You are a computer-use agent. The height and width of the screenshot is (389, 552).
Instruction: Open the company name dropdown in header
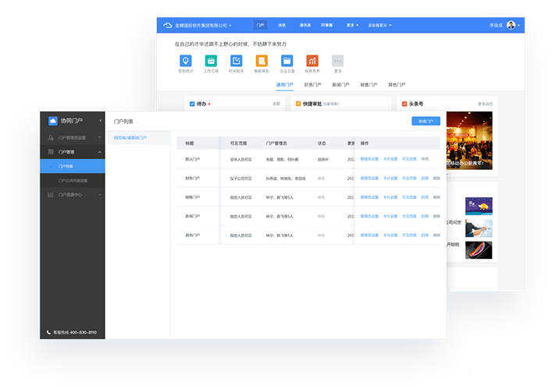tap(201, 25)
